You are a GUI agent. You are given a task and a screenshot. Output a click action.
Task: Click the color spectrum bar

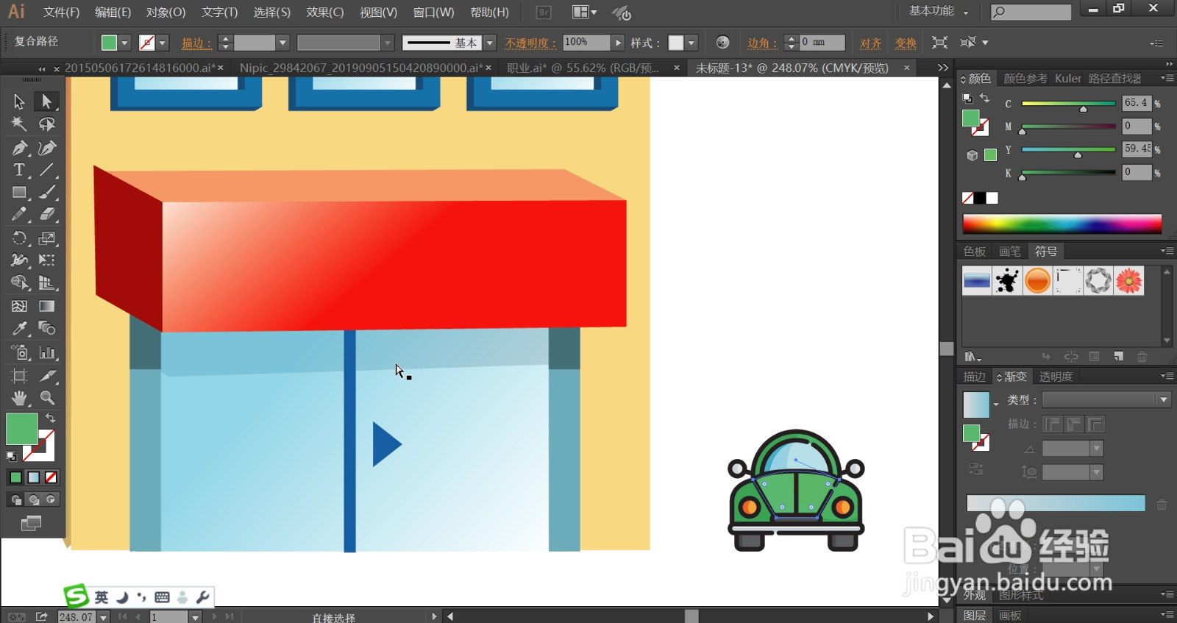[1062, 224]
